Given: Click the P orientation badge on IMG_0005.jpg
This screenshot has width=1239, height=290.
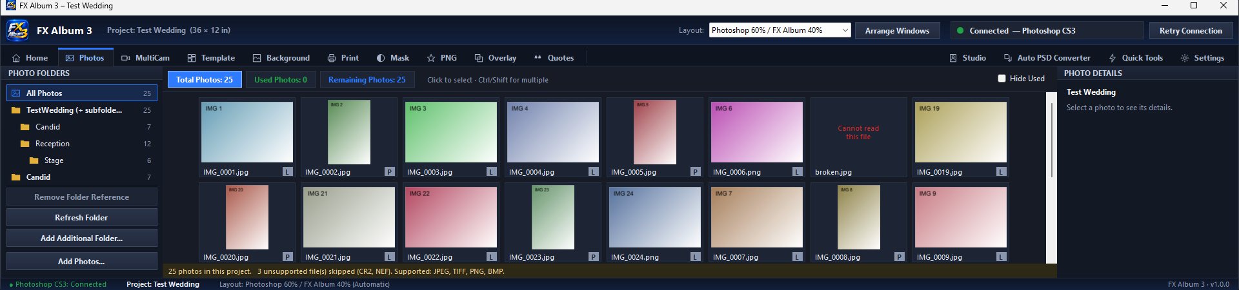Looking at the screenshot, I should (x=696, y=172).
